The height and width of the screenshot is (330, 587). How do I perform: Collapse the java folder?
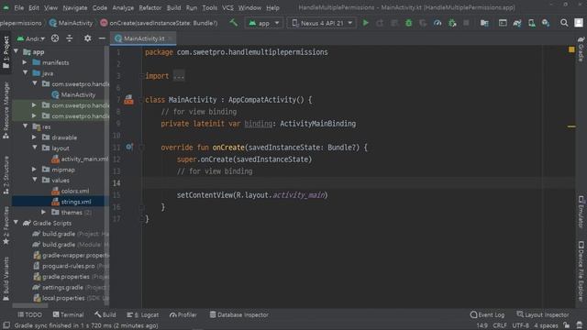pyautogui.click(x=25, y=73)
